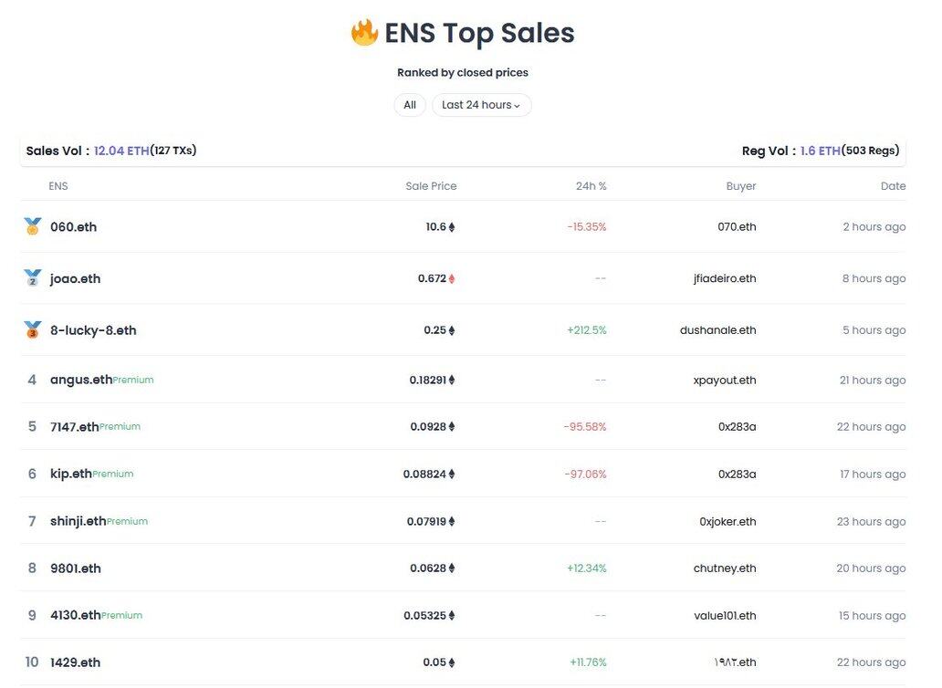942x688 pixels.
Task: Open the angus.eth listing
Action: click(81, 380)
